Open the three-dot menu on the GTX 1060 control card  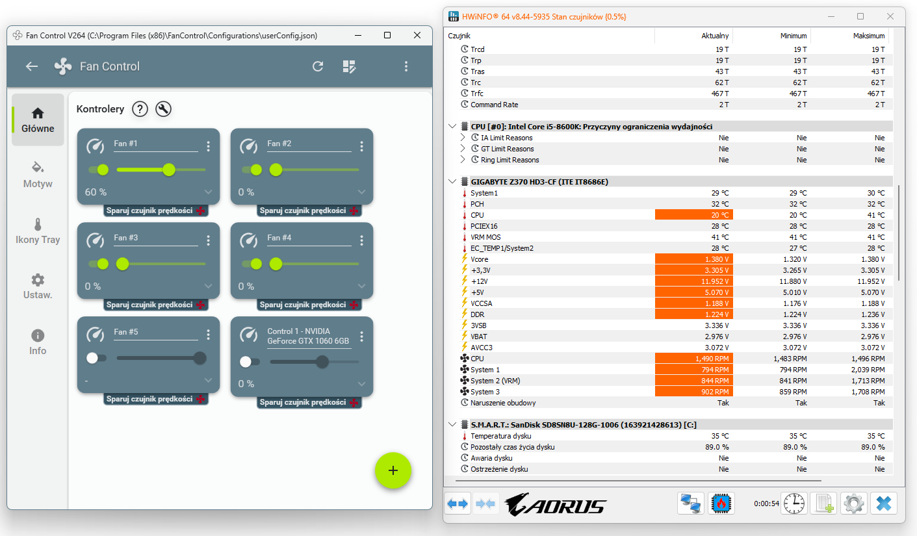point(361,337)
